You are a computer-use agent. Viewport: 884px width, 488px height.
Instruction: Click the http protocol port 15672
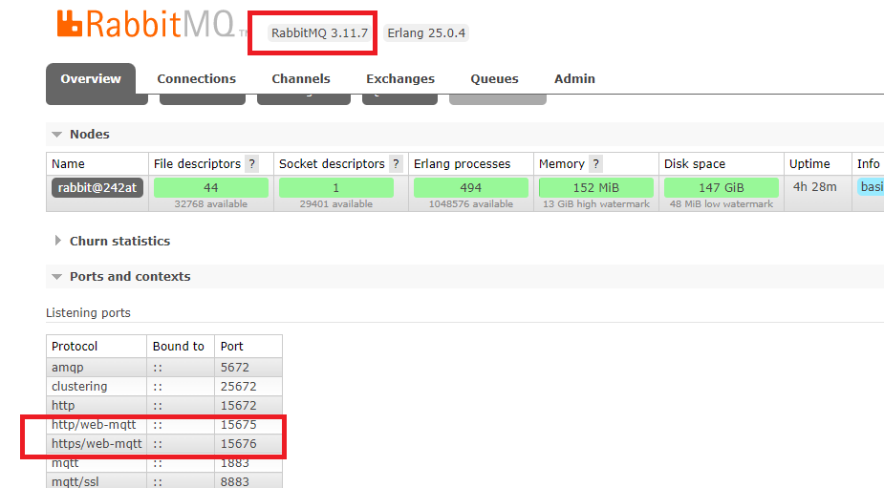pos(239,406)
